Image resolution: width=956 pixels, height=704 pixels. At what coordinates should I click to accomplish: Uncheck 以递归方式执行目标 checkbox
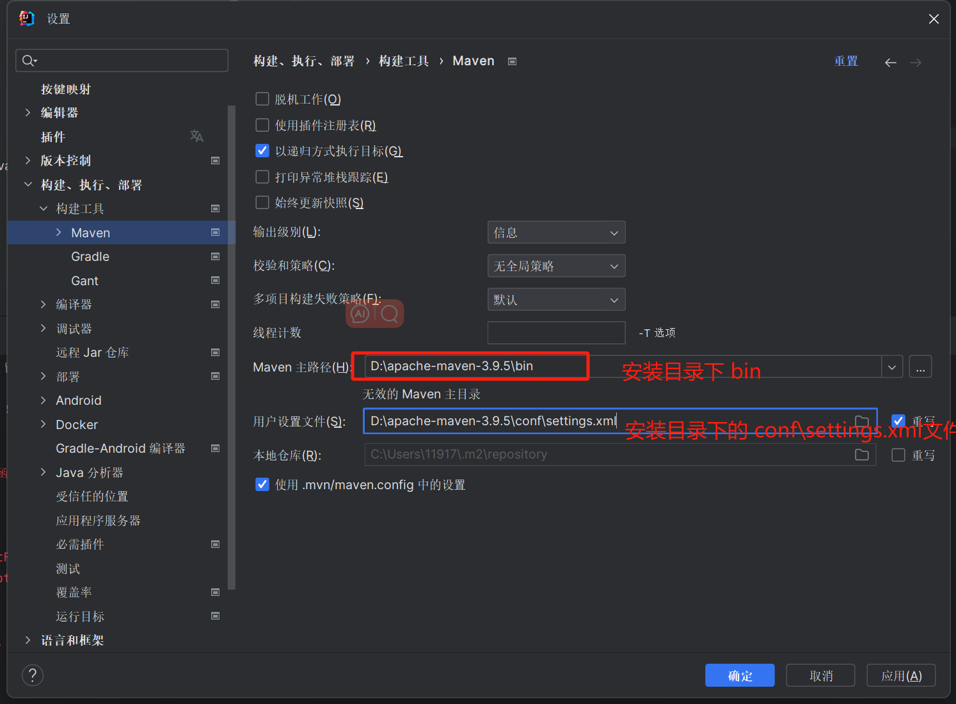pyautogui.click(x=262, y=151)
